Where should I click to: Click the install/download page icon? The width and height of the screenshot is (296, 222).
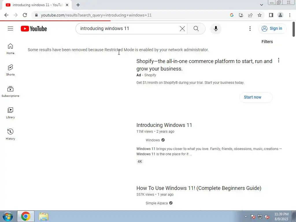click(x=241, y=15)
